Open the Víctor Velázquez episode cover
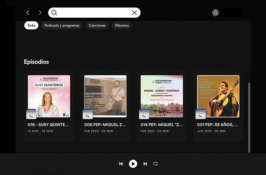Image resolution: width=266 pixels, height=175 pixels. (218, 96)
